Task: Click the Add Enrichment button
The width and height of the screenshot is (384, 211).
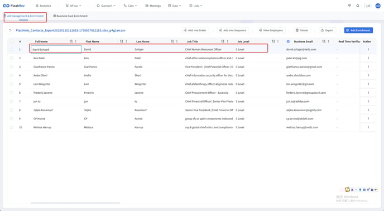Action: coord(358,30)
